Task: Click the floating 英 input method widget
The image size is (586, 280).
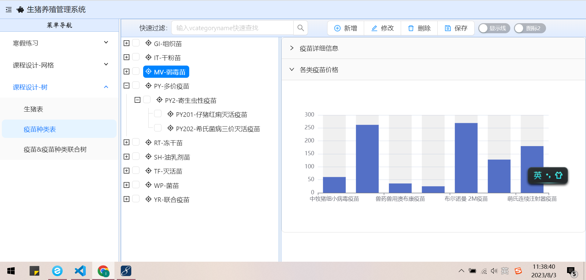Action: pos(548,175)
